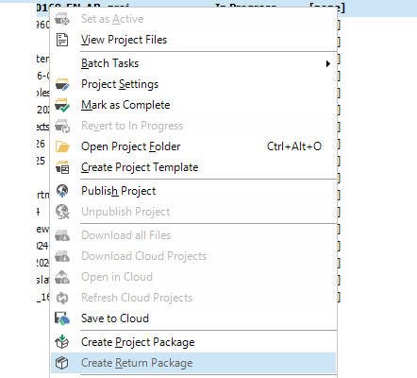
Task: Click the Unpublish Project globe icon
Action: coord(62,212)
